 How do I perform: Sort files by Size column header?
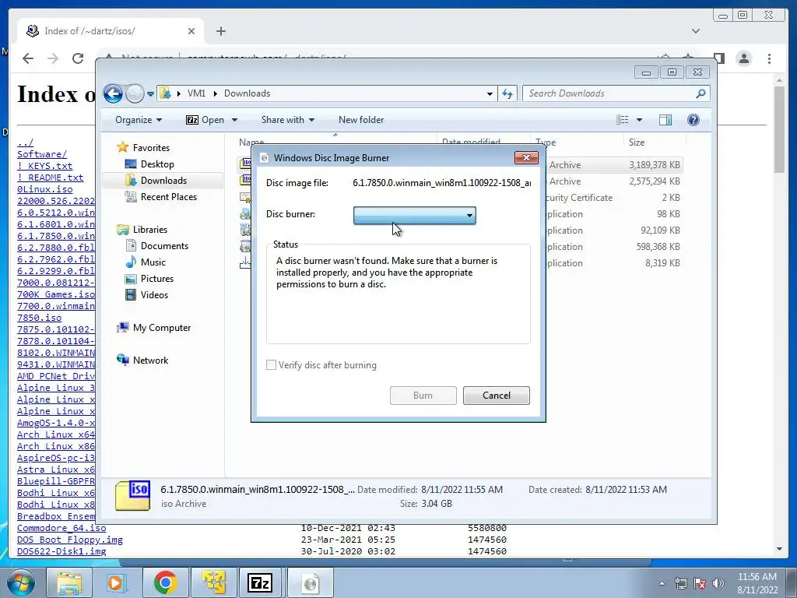point(655,142)
